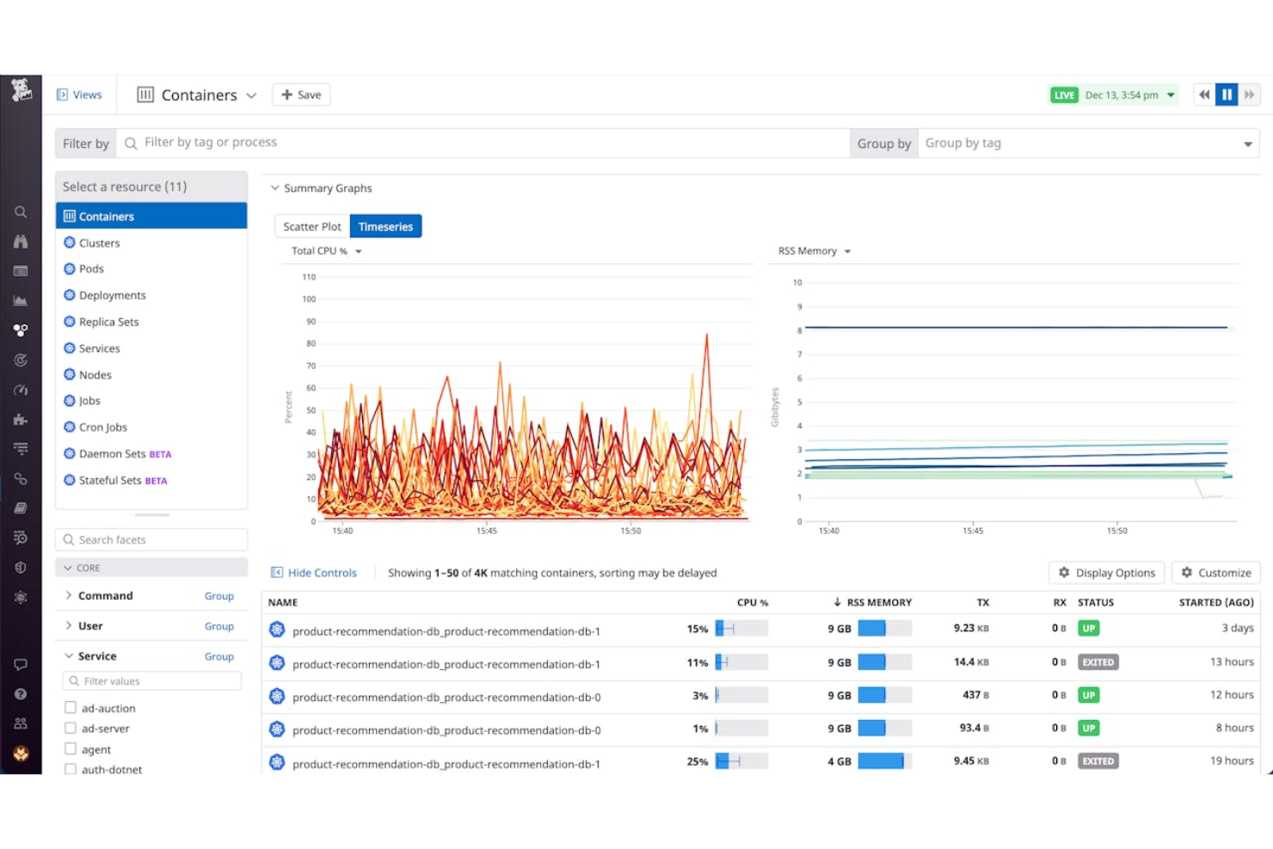1273x849 pixels.
Task: Click the Save view button
Action: pos(300,95)
